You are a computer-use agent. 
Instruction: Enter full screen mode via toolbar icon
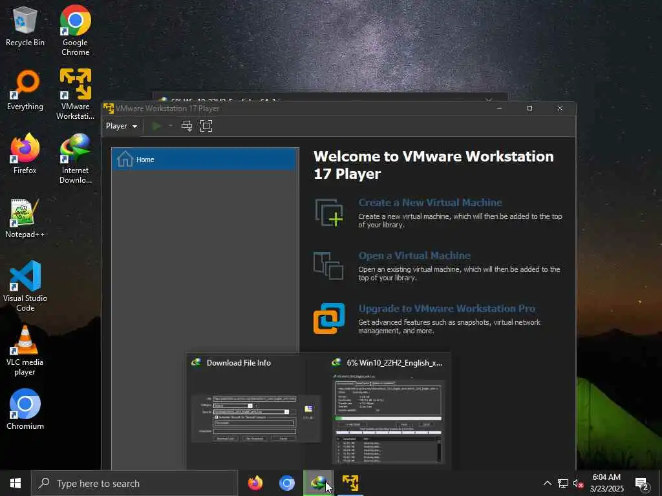click(x=206, y=126)
